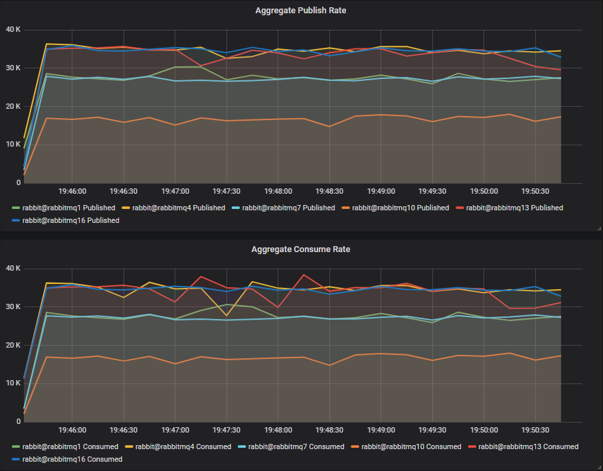This screenshot has width=603, height=471.
Task: Click the rabbit@rabbitmq10 Published legend entry
Action: pos(400,208)
